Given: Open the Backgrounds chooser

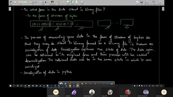Looking at the screenshot, I should coord(52,2).
